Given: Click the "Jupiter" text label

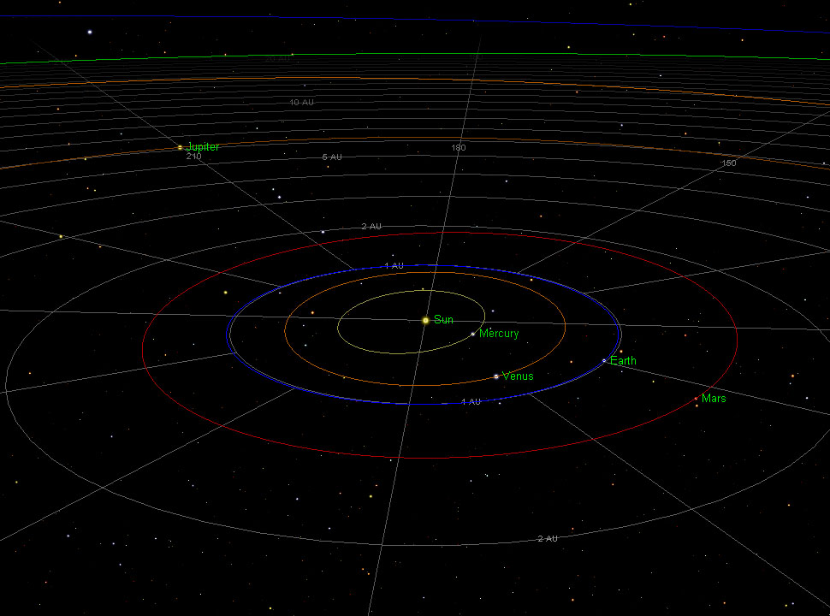Looking at the screenshot, I should point(203,147).
